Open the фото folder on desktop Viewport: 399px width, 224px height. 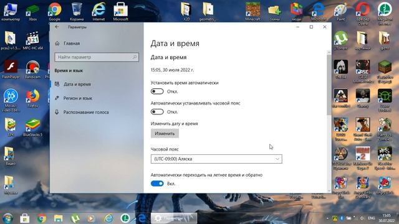pyautogui.click(x=385, y=40)
